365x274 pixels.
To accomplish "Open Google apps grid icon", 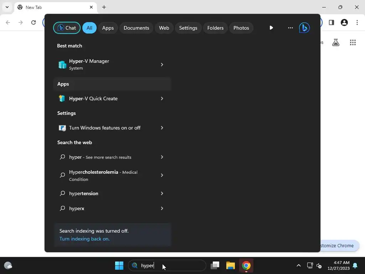I will coord(353,42).
